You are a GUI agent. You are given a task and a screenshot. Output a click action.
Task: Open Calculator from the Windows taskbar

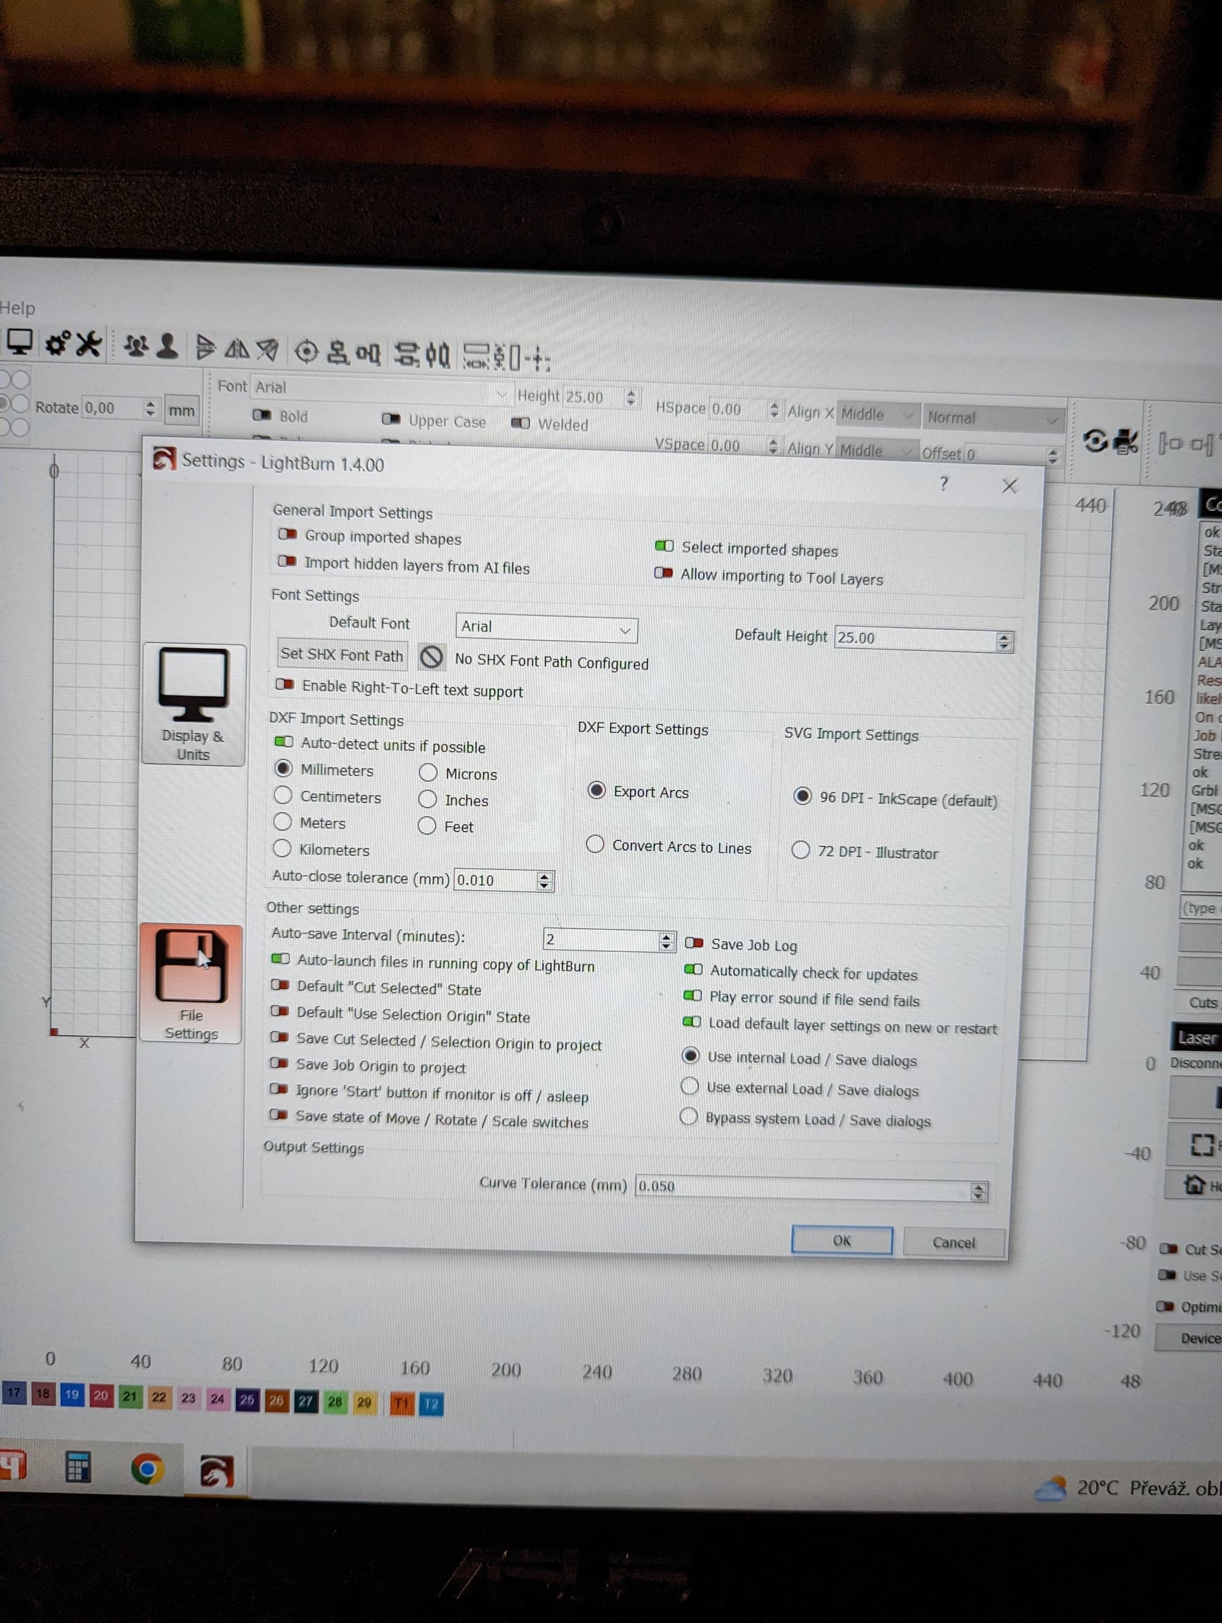click(78, 1466)
